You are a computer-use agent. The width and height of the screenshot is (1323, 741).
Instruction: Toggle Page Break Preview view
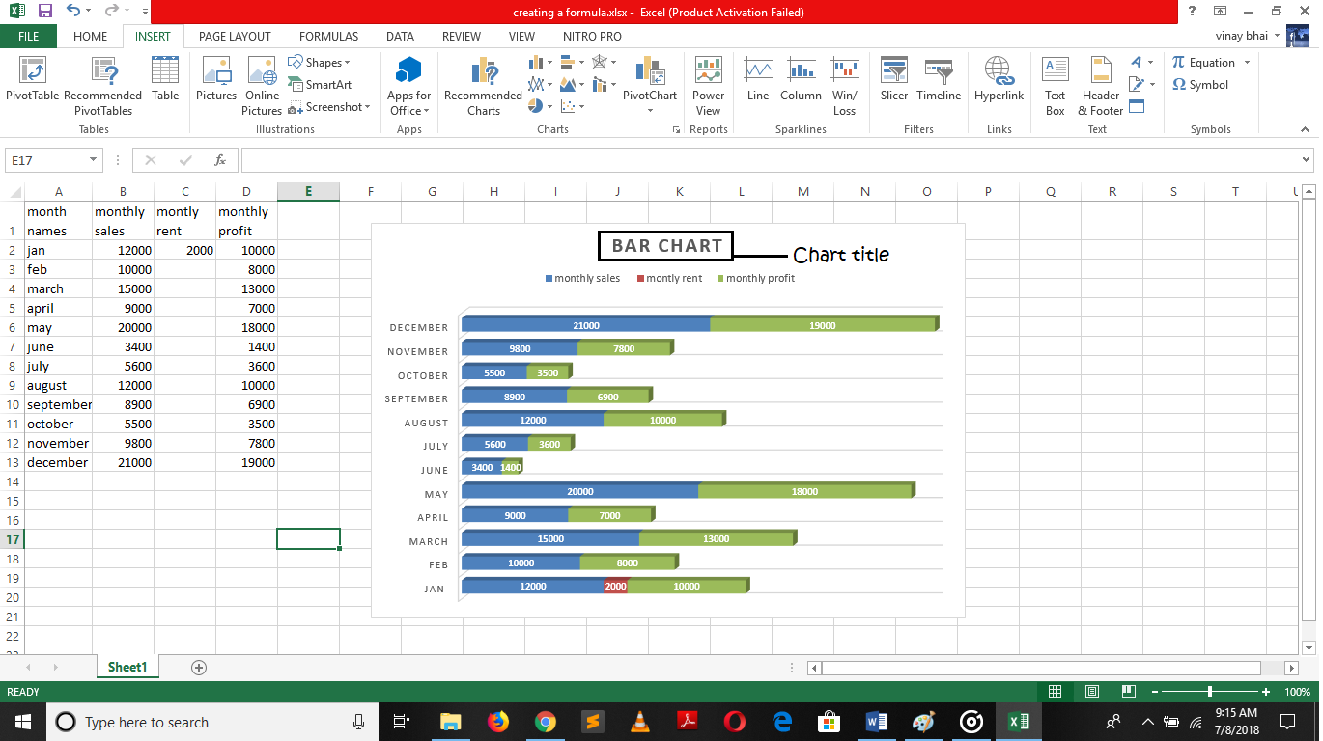click(x=1127, y=692)
